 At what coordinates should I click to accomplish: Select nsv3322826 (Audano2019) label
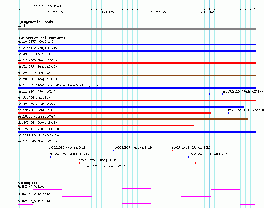(242, 91)
